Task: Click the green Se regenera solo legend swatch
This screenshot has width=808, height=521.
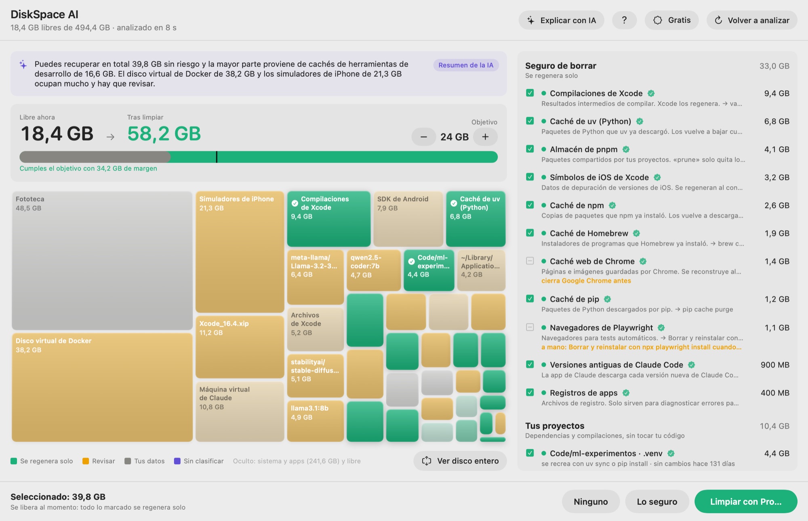Action: [x=14, y=461]
